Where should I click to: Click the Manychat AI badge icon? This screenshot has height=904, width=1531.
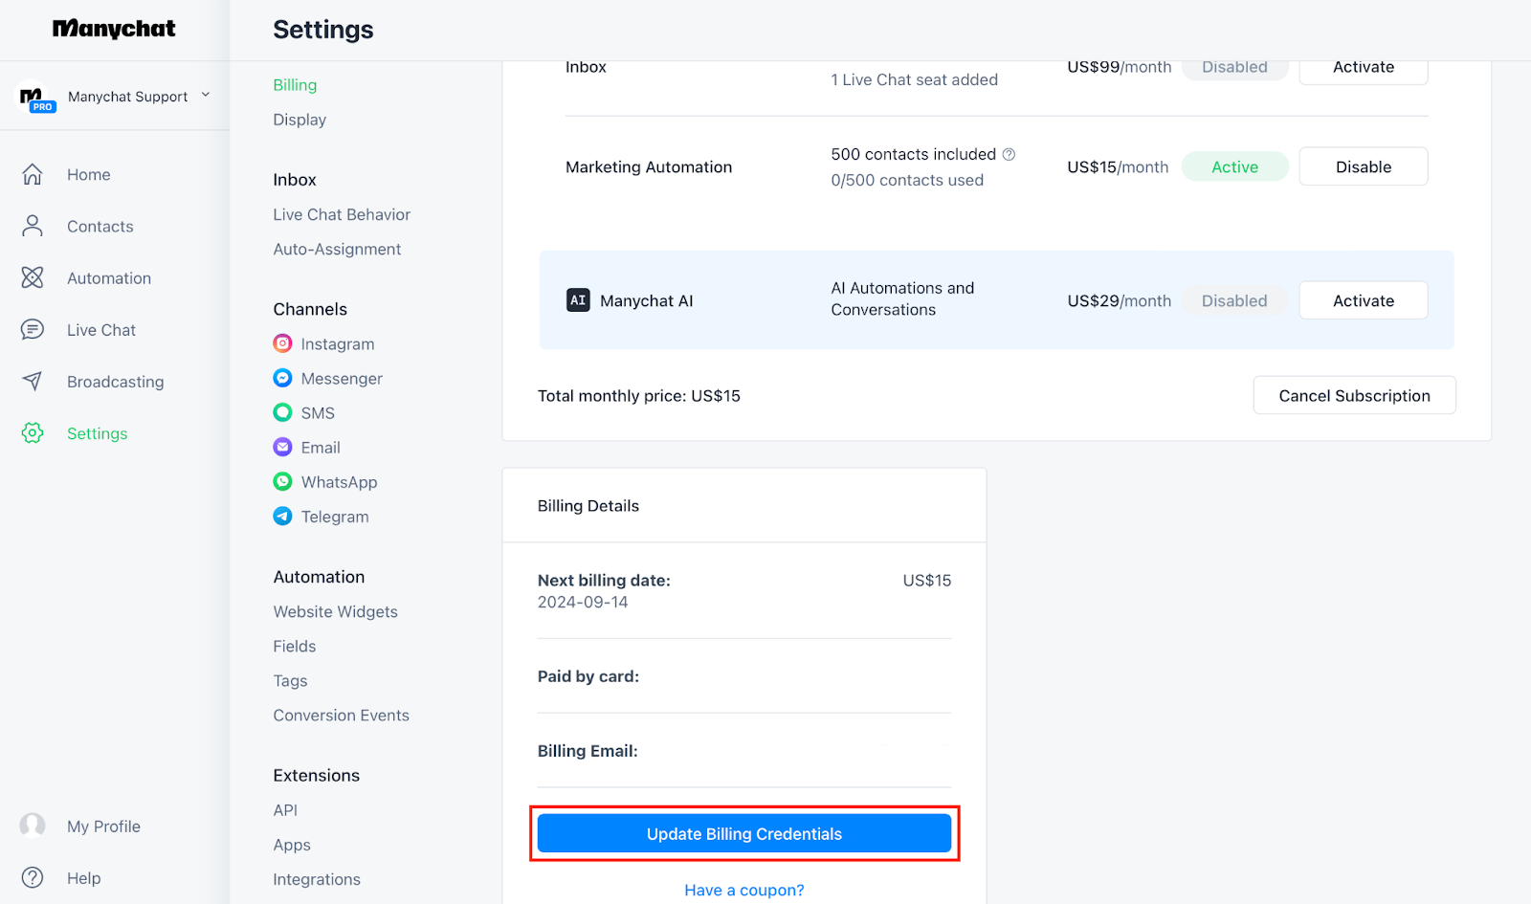(x=578, y=300)
